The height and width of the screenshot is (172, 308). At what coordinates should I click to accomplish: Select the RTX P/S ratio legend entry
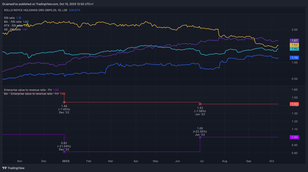coord(13,26)
